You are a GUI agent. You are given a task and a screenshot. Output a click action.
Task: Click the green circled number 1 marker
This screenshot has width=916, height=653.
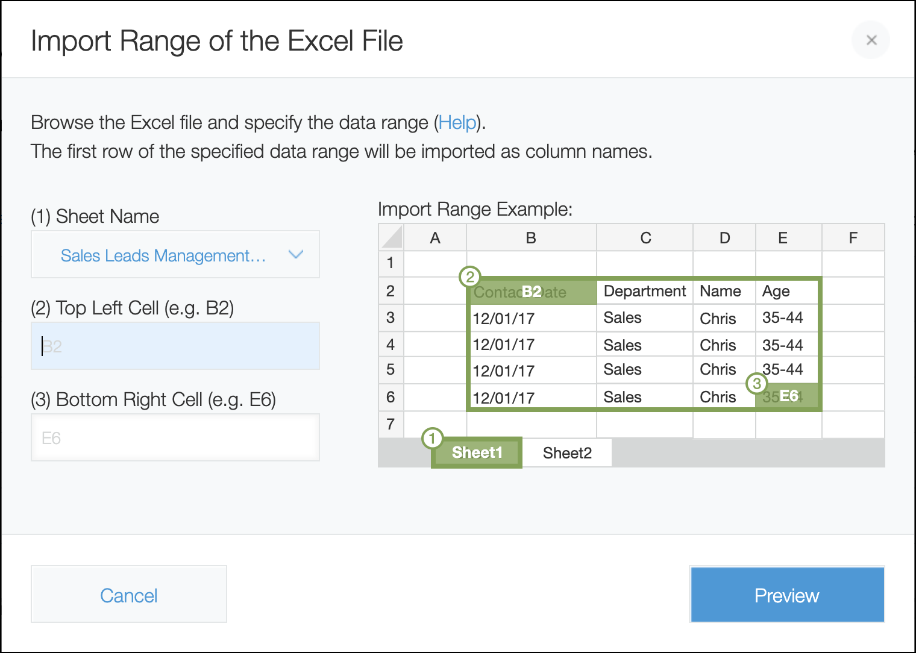point(432,438)
